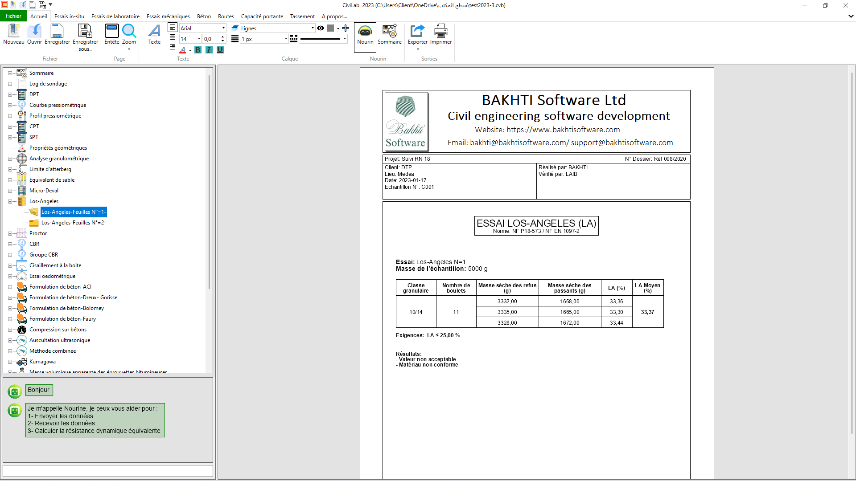The width and height of the screenshot is (856, 481).
Task: Click the Nourin chat input field
Action: tap(108, 471)
